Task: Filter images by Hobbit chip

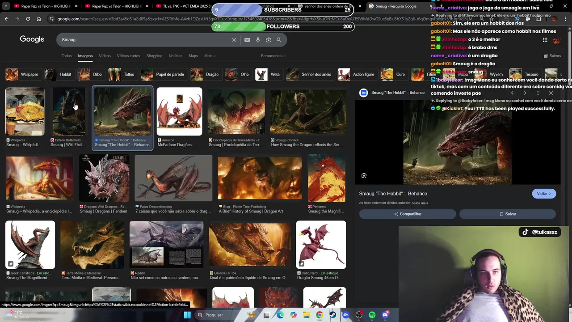Action: point(59,74)
